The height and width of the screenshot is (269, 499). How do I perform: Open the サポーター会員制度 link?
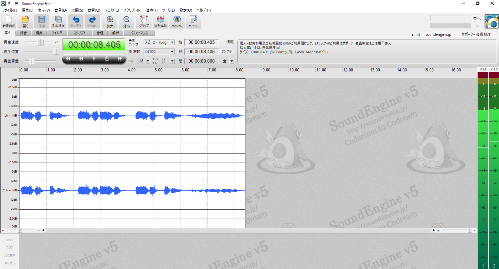(476, 35)
